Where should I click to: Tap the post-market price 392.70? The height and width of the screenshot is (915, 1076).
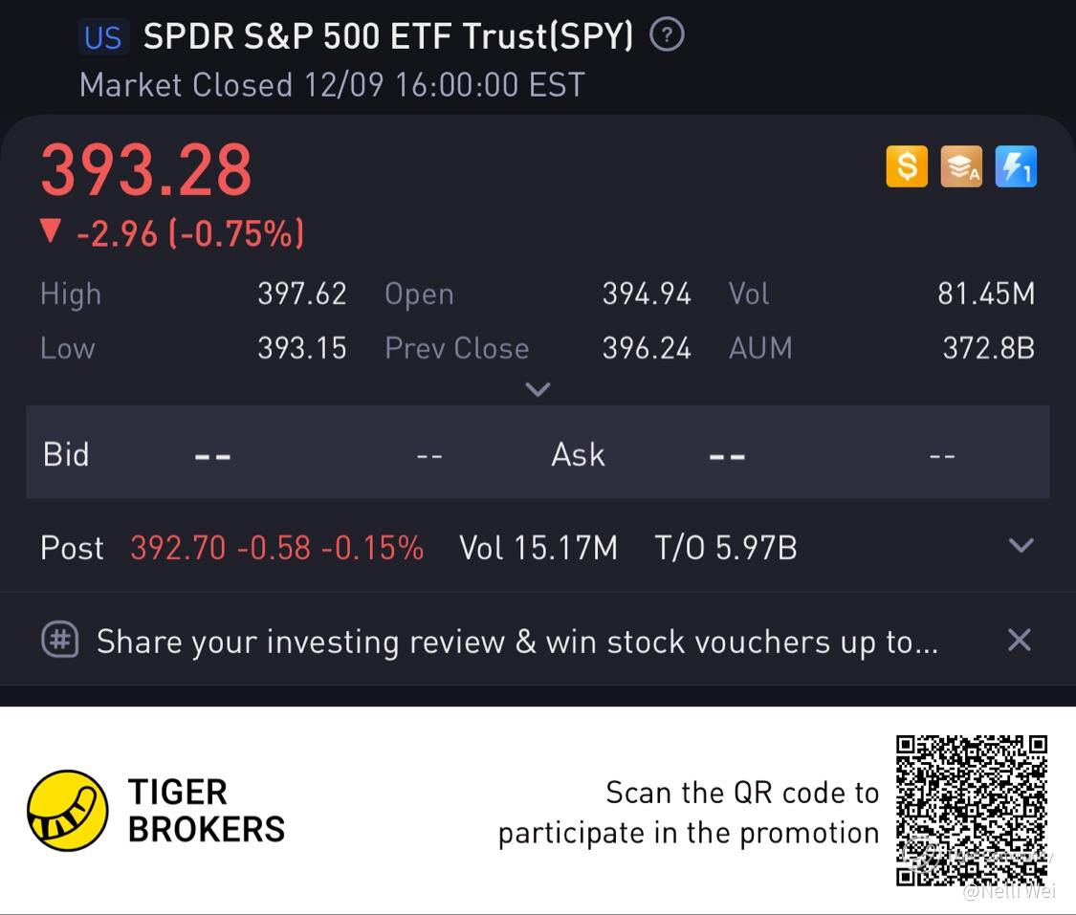pyautogui.click(x=178, y=548)
